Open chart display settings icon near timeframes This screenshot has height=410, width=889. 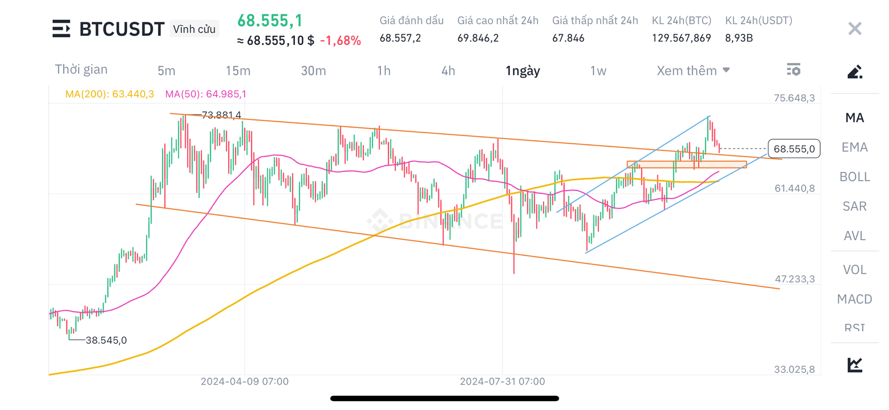pos(794,70)
